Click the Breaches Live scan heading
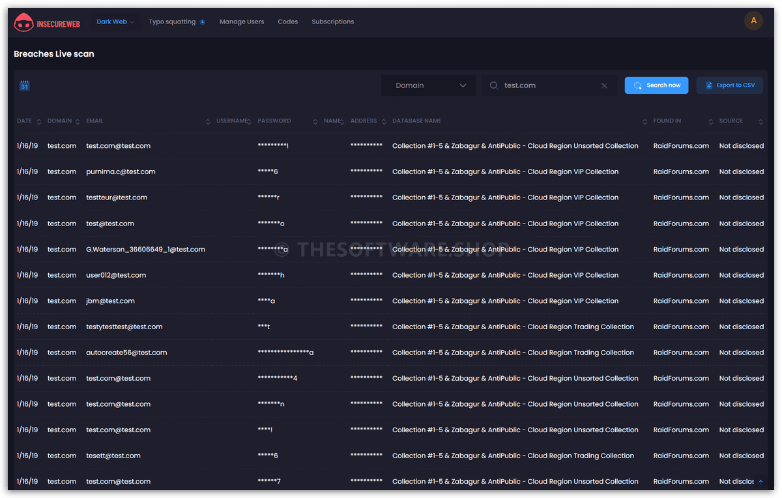Screen dimensions: 782x498 coord(54,54)
